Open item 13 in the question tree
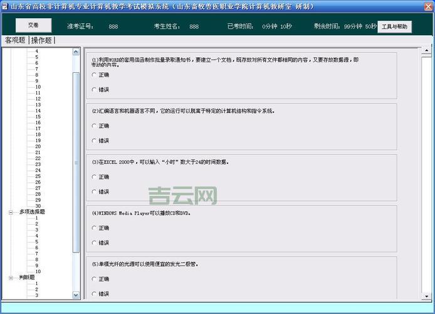The width and height of the screenshot is (435, 314). coord(38,105)
